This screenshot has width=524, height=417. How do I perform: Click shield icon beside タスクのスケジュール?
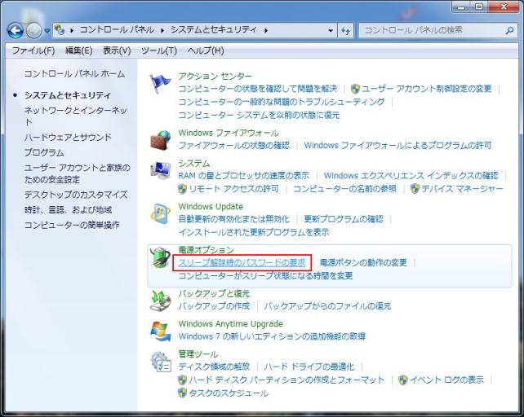(182, 393)
